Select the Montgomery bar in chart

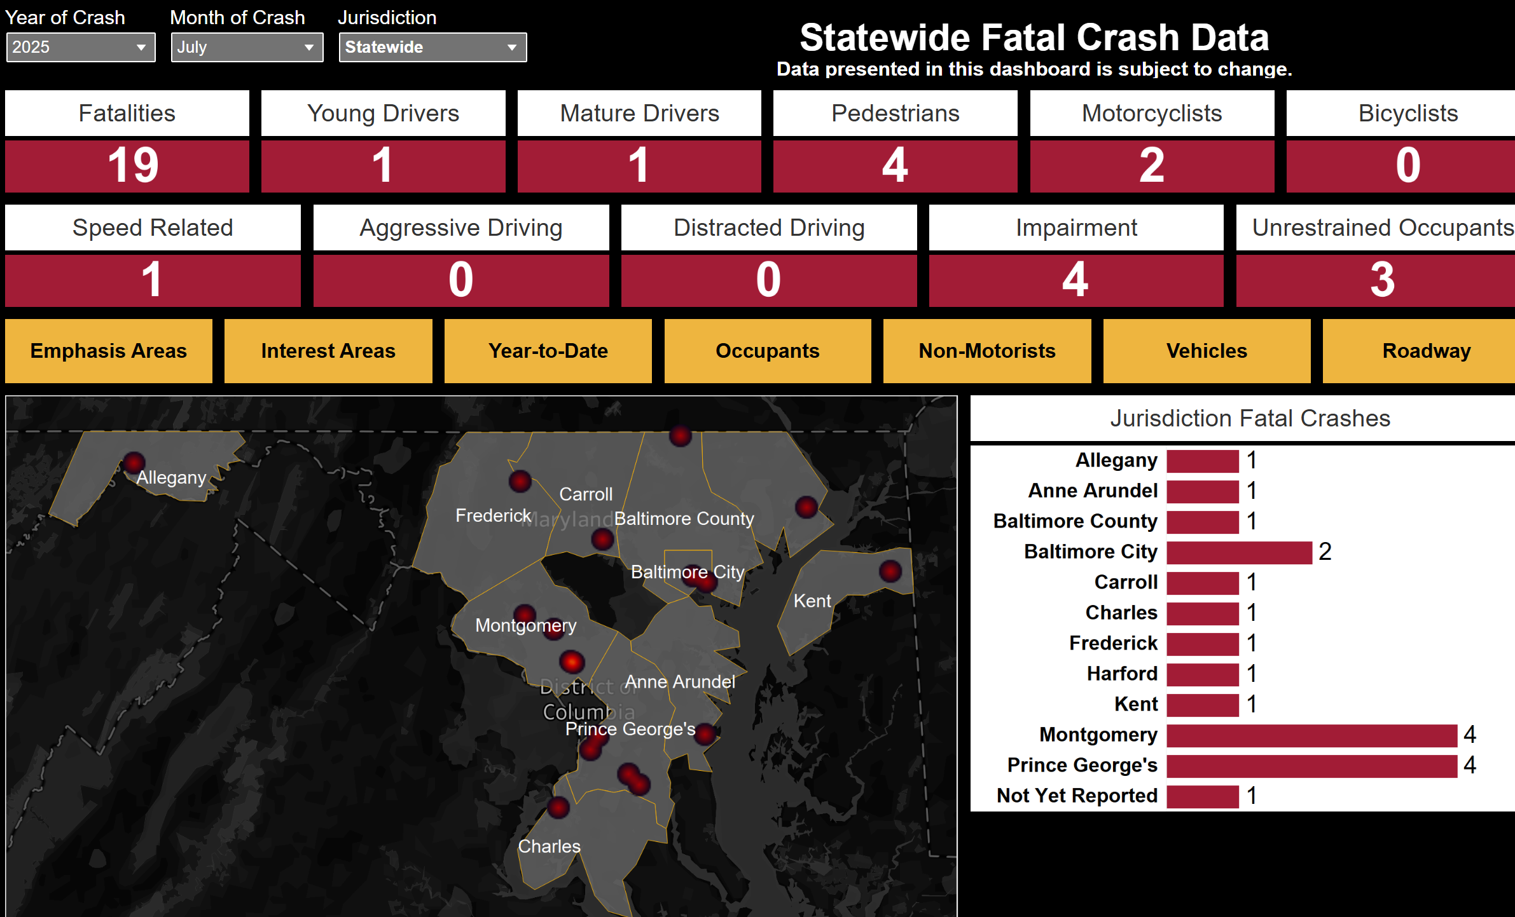click(x=1311, y=735)
